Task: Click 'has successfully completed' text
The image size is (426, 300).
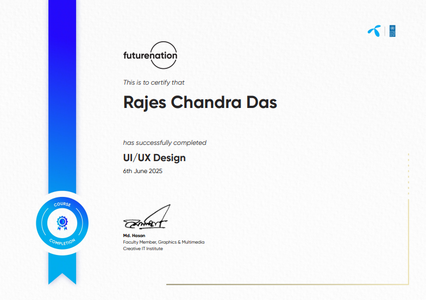Action: pyautogui.click(x=165, y=143)
